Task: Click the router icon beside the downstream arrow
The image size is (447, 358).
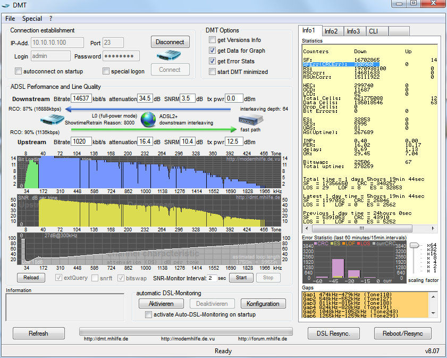Action: pos(53,121)
